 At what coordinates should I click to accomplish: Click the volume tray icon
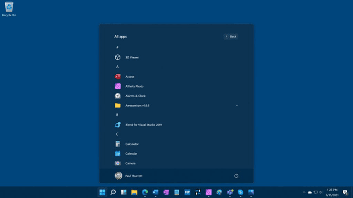point(321,192)
